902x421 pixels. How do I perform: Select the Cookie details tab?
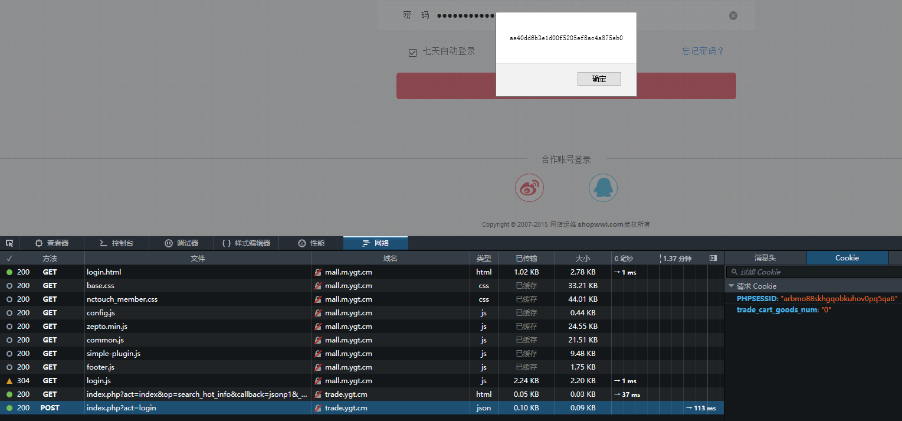pos(847,258)
